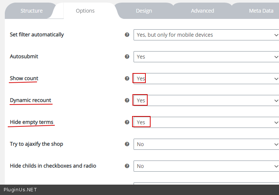279x195 pixels.
Task: Open the Advanced tab
Action: [x=202, y=11]
